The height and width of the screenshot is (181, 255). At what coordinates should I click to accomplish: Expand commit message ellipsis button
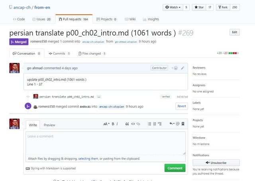(x=99, y=97)
